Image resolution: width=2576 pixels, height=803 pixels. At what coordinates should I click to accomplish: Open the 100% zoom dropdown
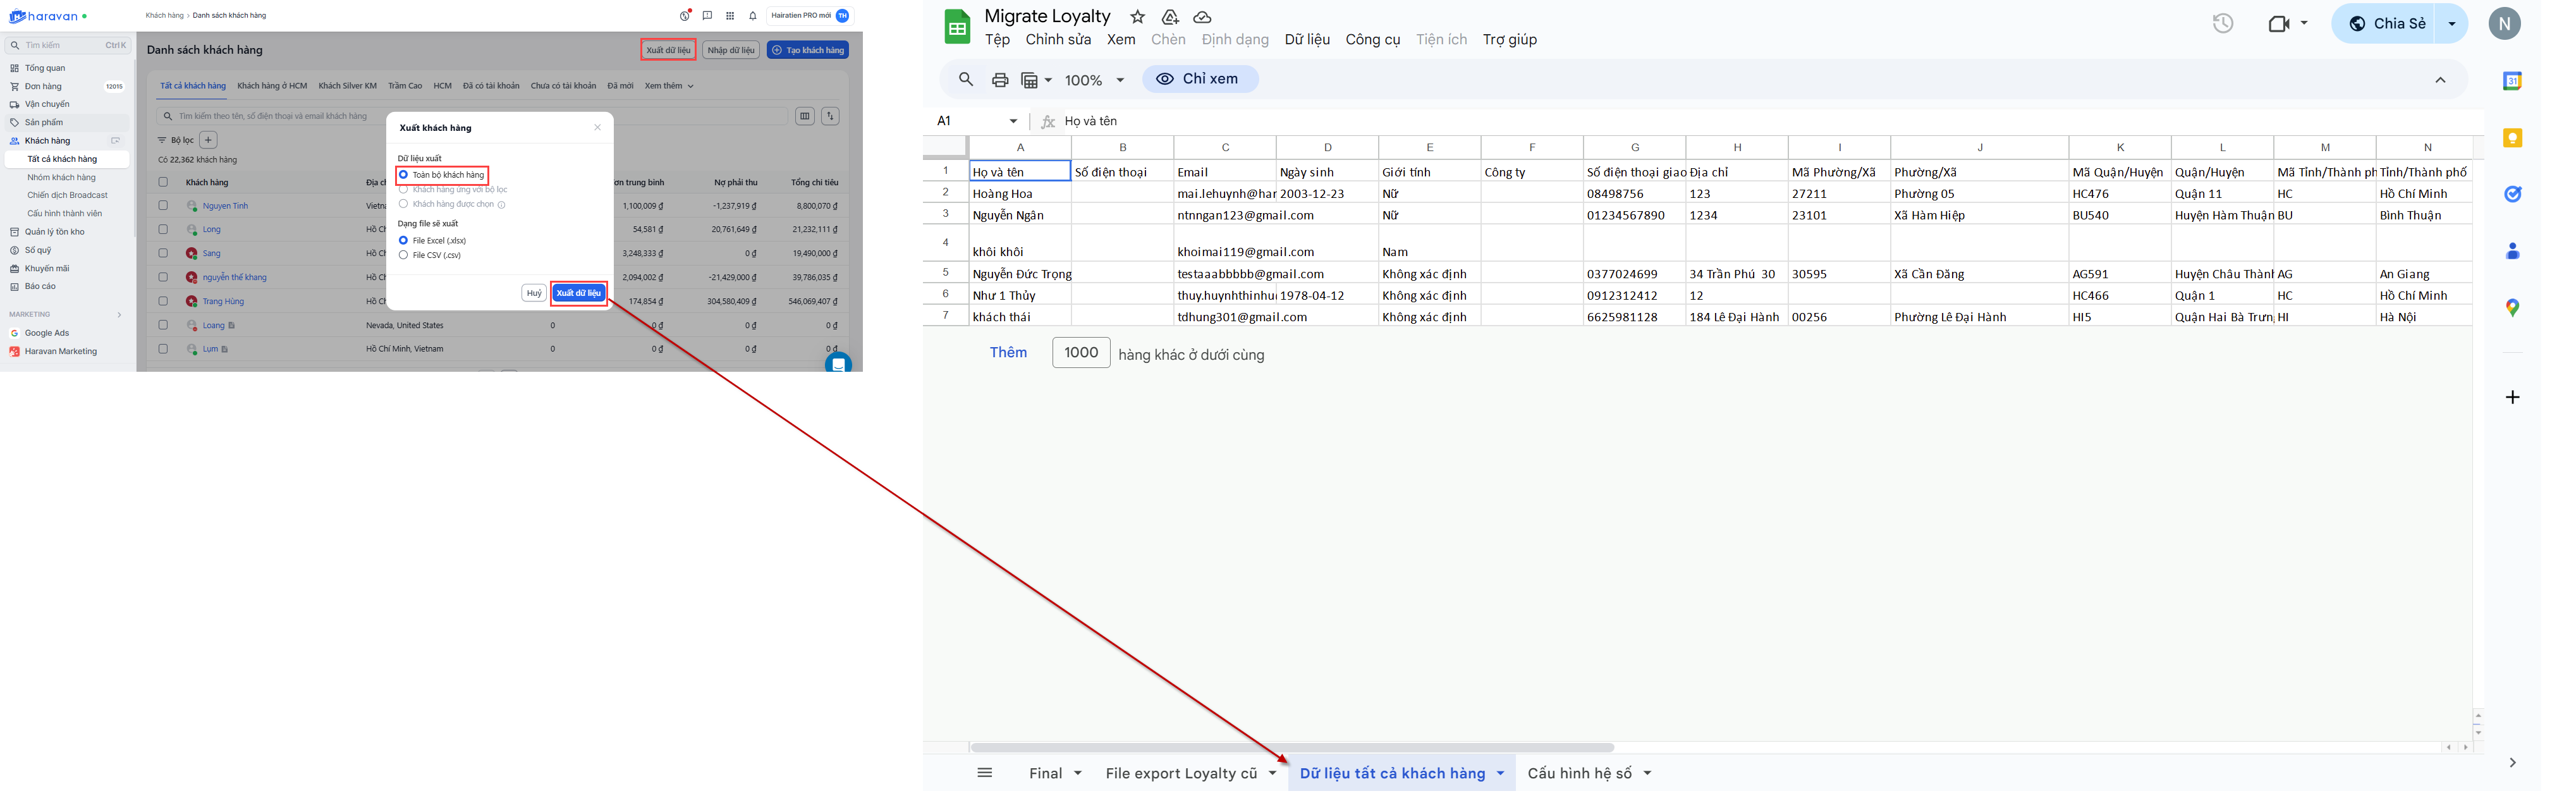click(x=1094, y=80)
